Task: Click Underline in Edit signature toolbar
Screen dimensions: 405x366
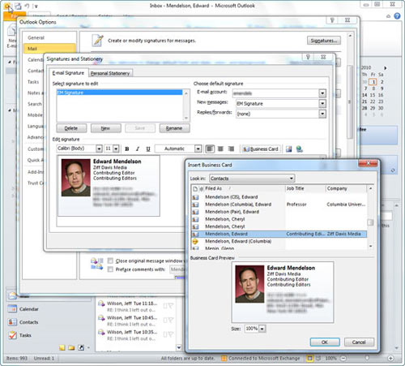Action: tap(148, 149)
